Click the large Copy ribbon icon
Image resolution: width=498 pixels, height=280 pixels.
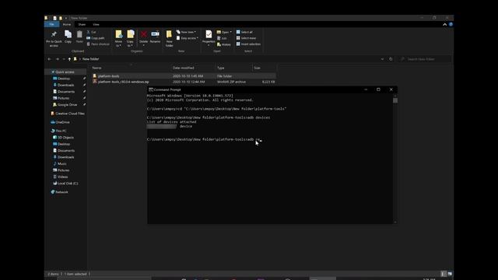pos(68,37)
